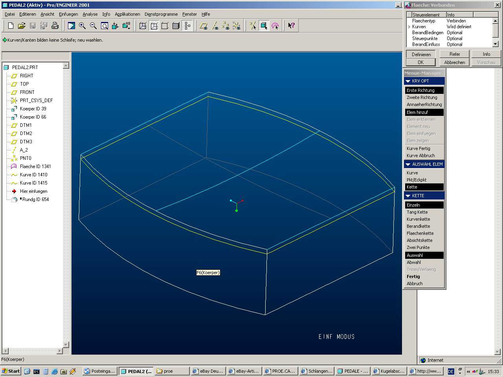This screenshot has width=503, height=377.
Task: Collapse the KRV OPT menu section
Action: click(408, 81)
